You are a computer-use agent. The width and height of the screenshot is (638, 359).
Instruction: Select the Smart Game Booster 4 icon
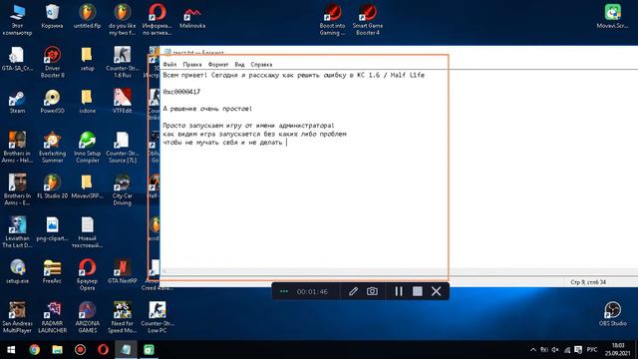pos(368,19)
